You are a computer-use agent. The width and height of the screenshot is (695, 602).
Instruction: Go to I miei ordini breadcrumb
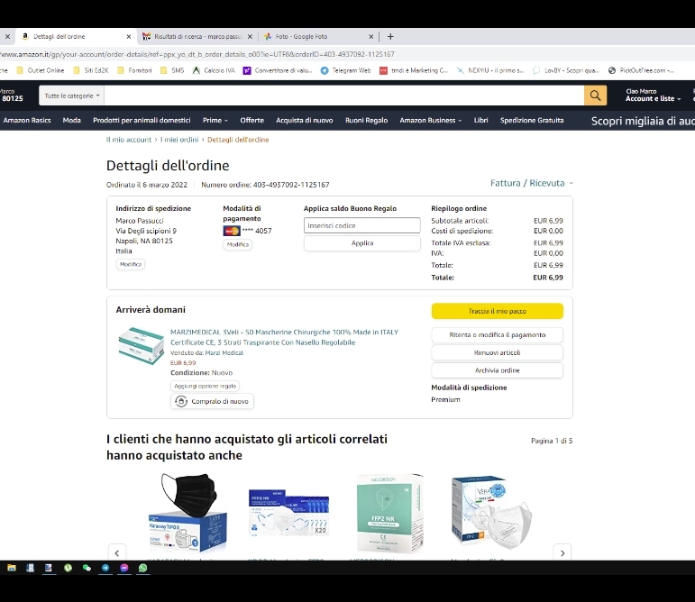(179, 140)
